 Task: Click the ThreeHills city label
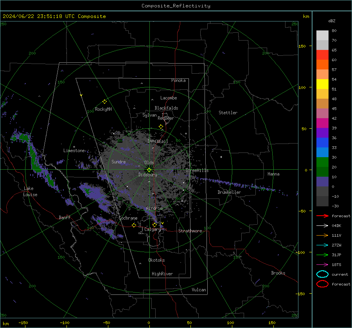197,170
